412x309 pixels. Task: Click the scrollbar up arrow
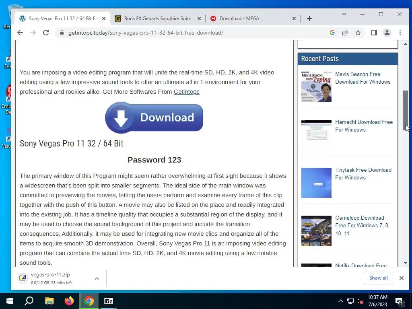[x=405, y=44]
